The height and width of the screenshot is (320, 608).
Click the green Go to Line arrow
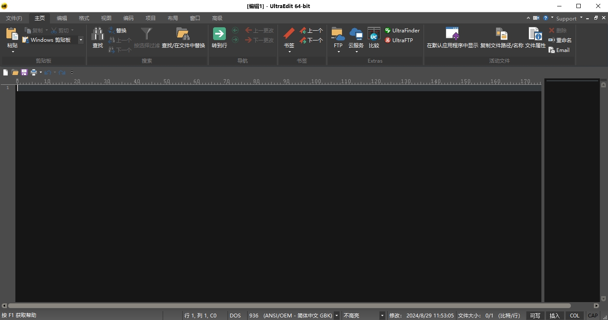pos(219,34)
